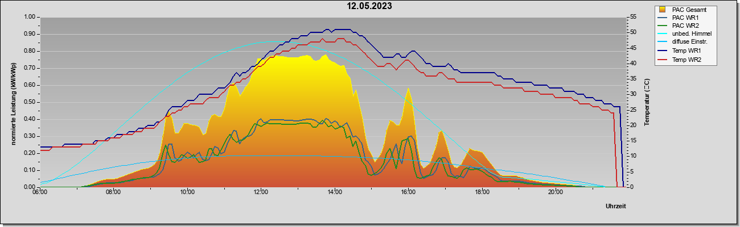Image resolution: width=740 pixels, height=227 pixels.
Task: Click the 16:00 time axis label
Action: pyautogui.click(x=409, y=192)
